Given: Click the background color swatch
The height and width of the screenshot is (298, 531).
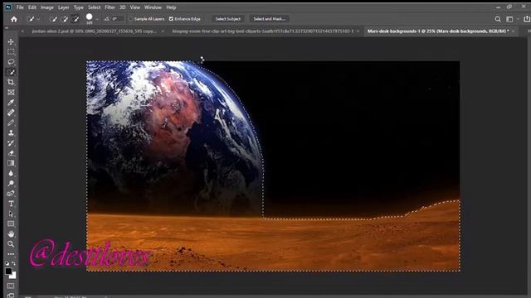Looking at the screenshot, I should click(x=13, y=276).
